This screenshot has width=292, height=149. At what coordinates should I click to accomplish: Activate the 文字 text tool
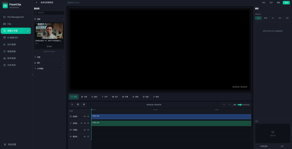104,97
